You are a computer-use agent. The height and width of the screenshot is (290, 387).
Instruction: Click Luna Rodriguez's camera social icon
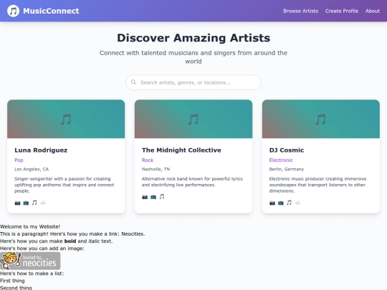click(17, 203)
